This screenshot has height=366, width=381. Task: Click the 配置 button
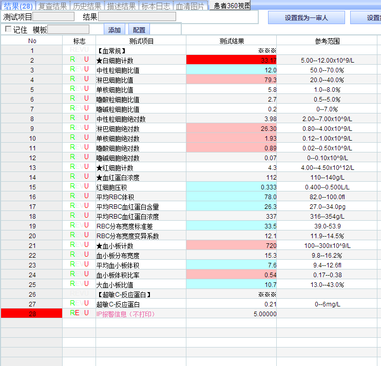(139, 30)
